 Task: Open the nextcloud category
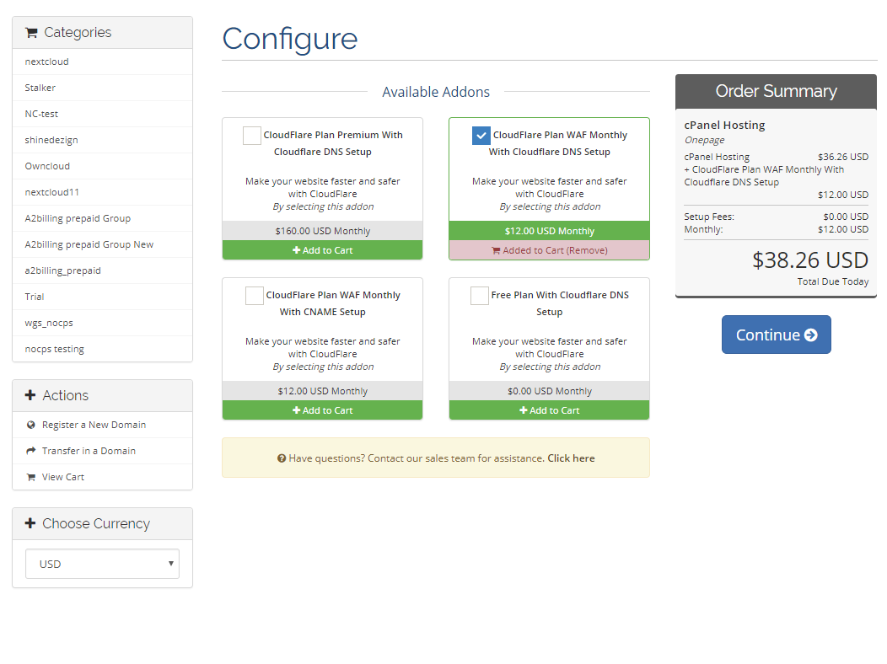[47, 62]
